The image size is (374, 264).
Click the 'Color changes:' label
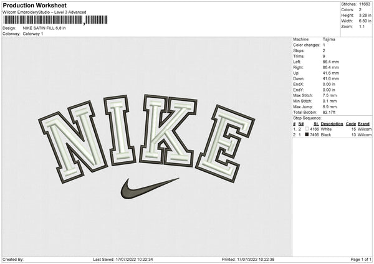pyautogui.click(x=307, y=45)
